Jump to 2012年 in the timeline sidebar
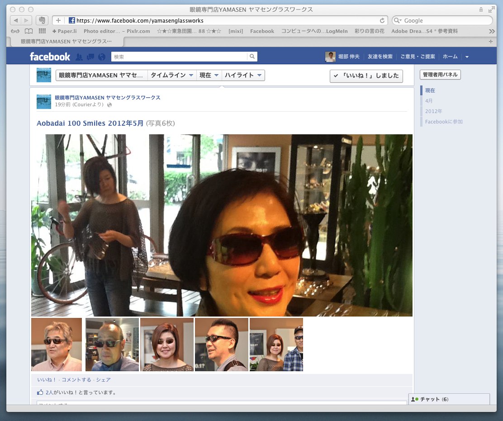 [x=433, y=111]
